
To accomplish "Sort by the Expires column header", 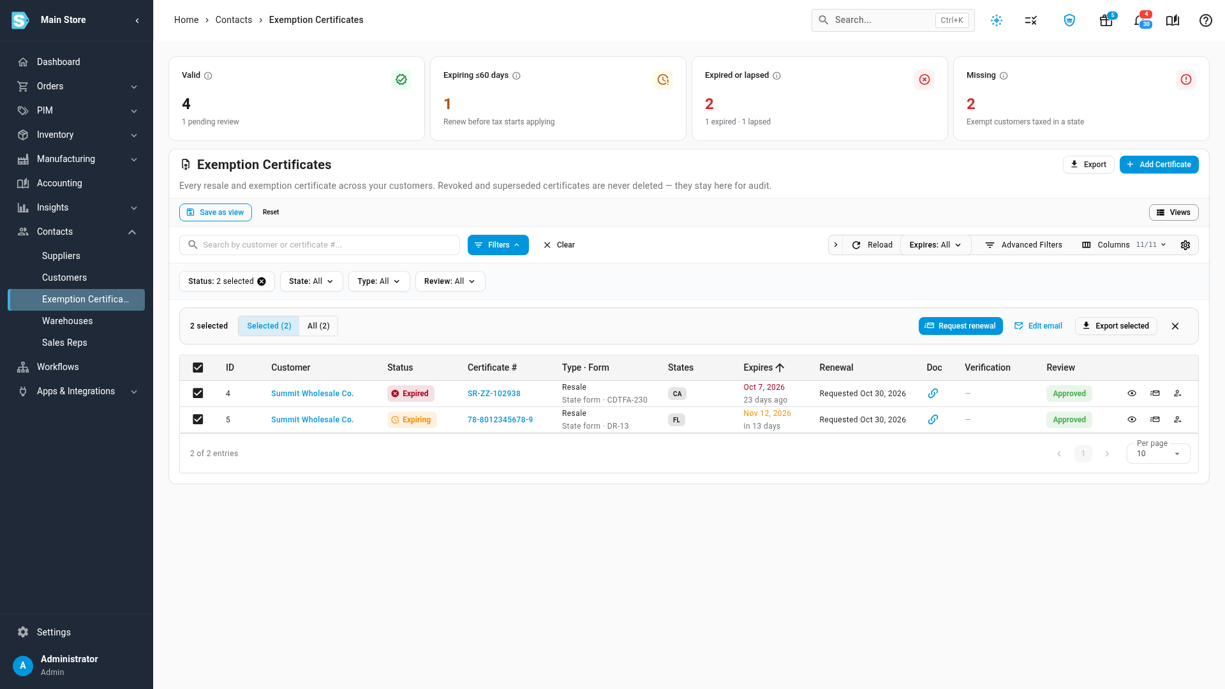I will point(764,367).
